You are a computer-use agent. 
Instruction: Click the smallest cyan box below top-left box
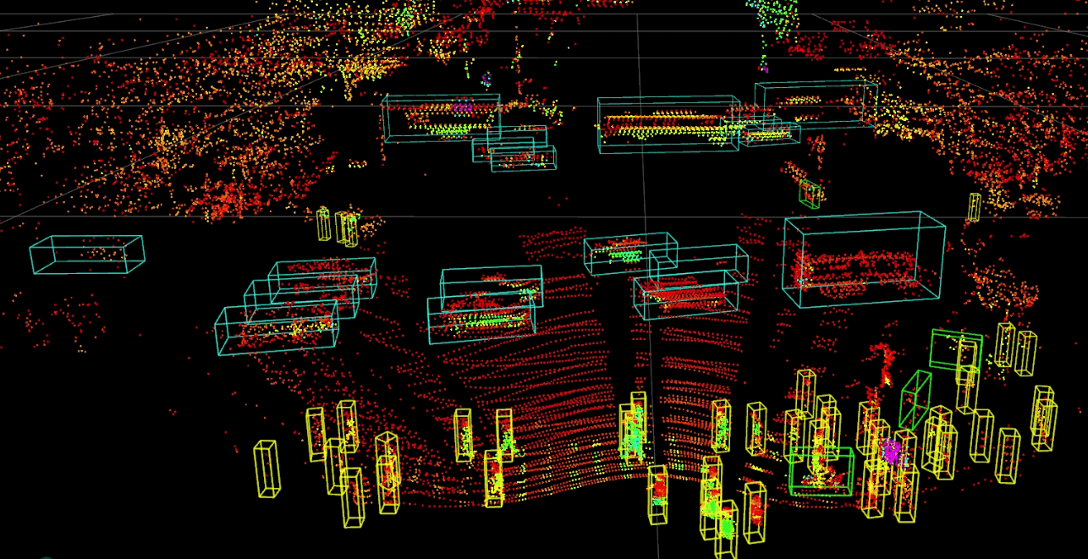point(523,158)
